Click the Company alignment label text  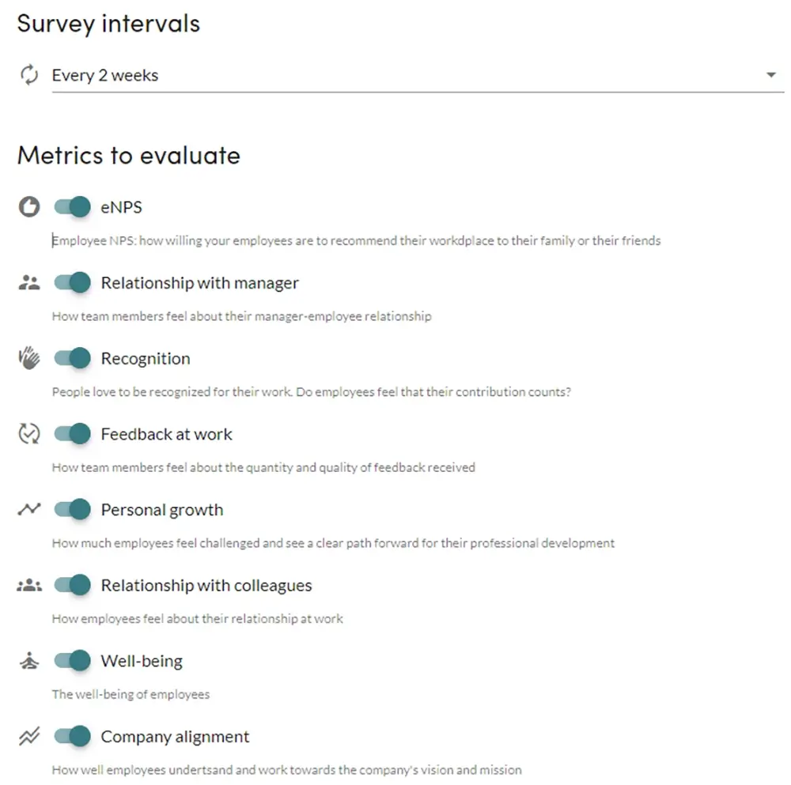pyautogui.click(x=175, y=737)
